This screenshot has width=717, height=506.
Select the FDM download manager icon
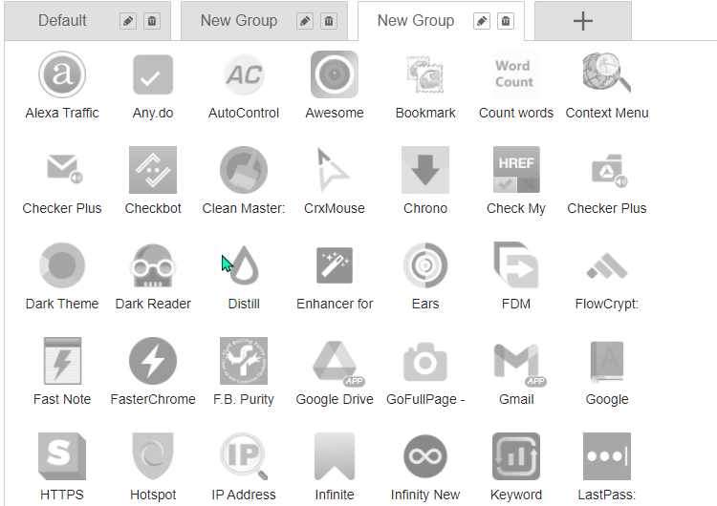tap(516, 265)
